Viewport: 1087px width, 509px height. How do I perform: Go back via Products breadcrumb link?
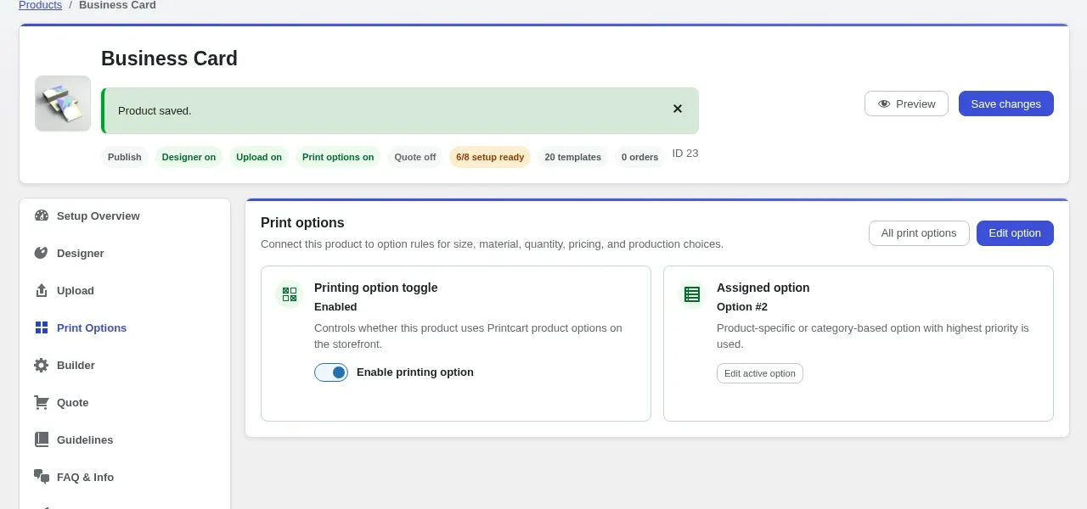(x=40, y=5)
